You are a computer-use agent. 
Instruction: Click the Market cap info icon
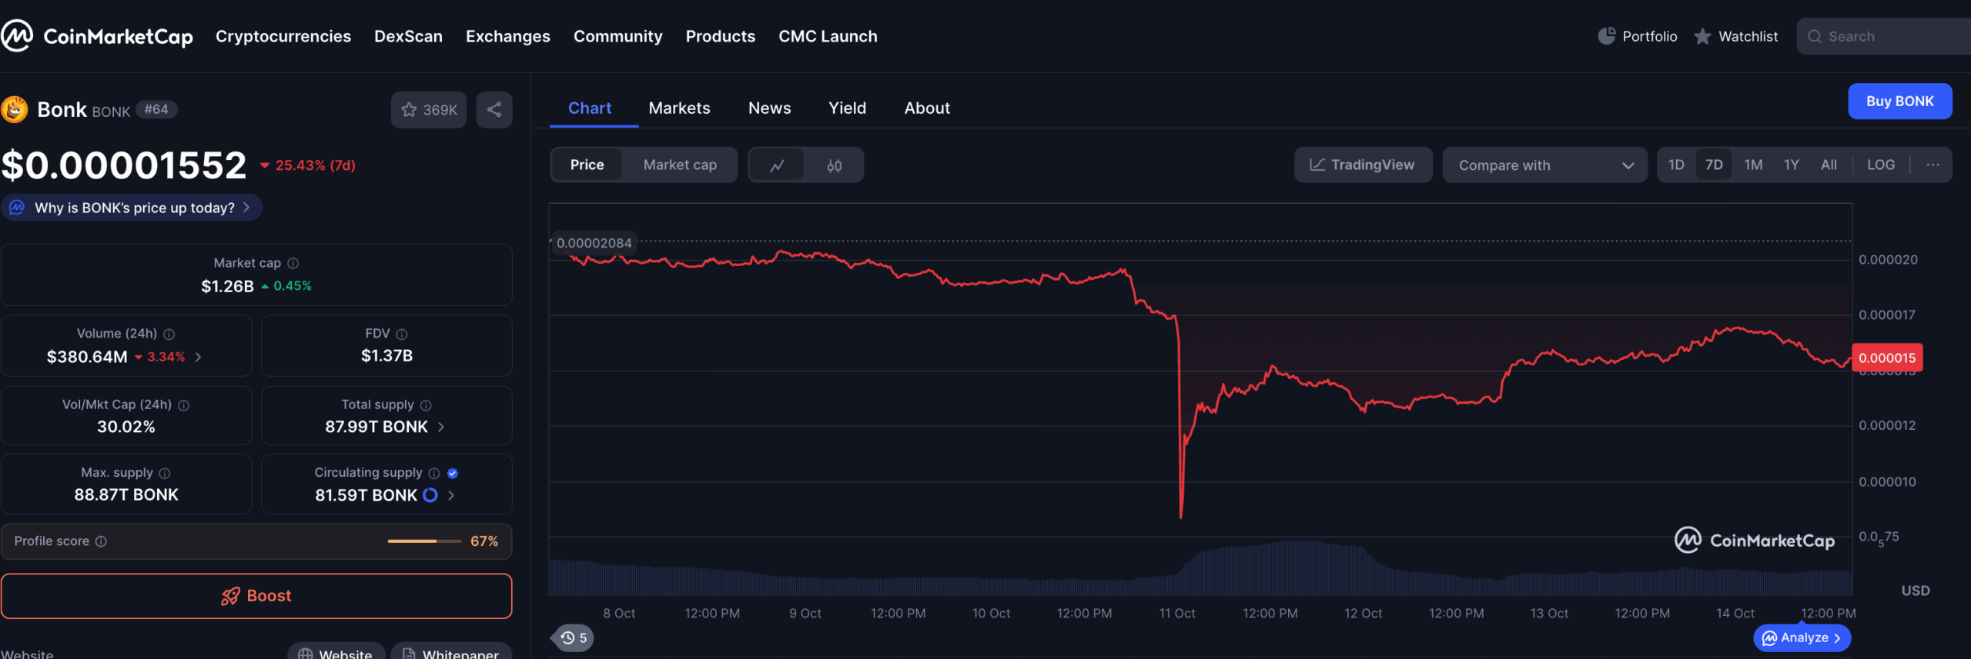(293, 263)
